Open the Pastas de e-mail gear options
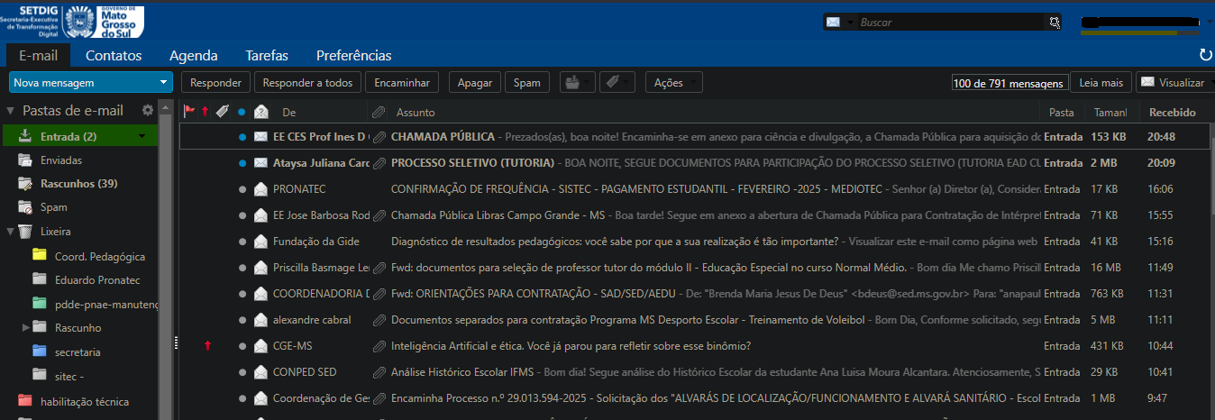1215x420 pixels. point(148,111)
